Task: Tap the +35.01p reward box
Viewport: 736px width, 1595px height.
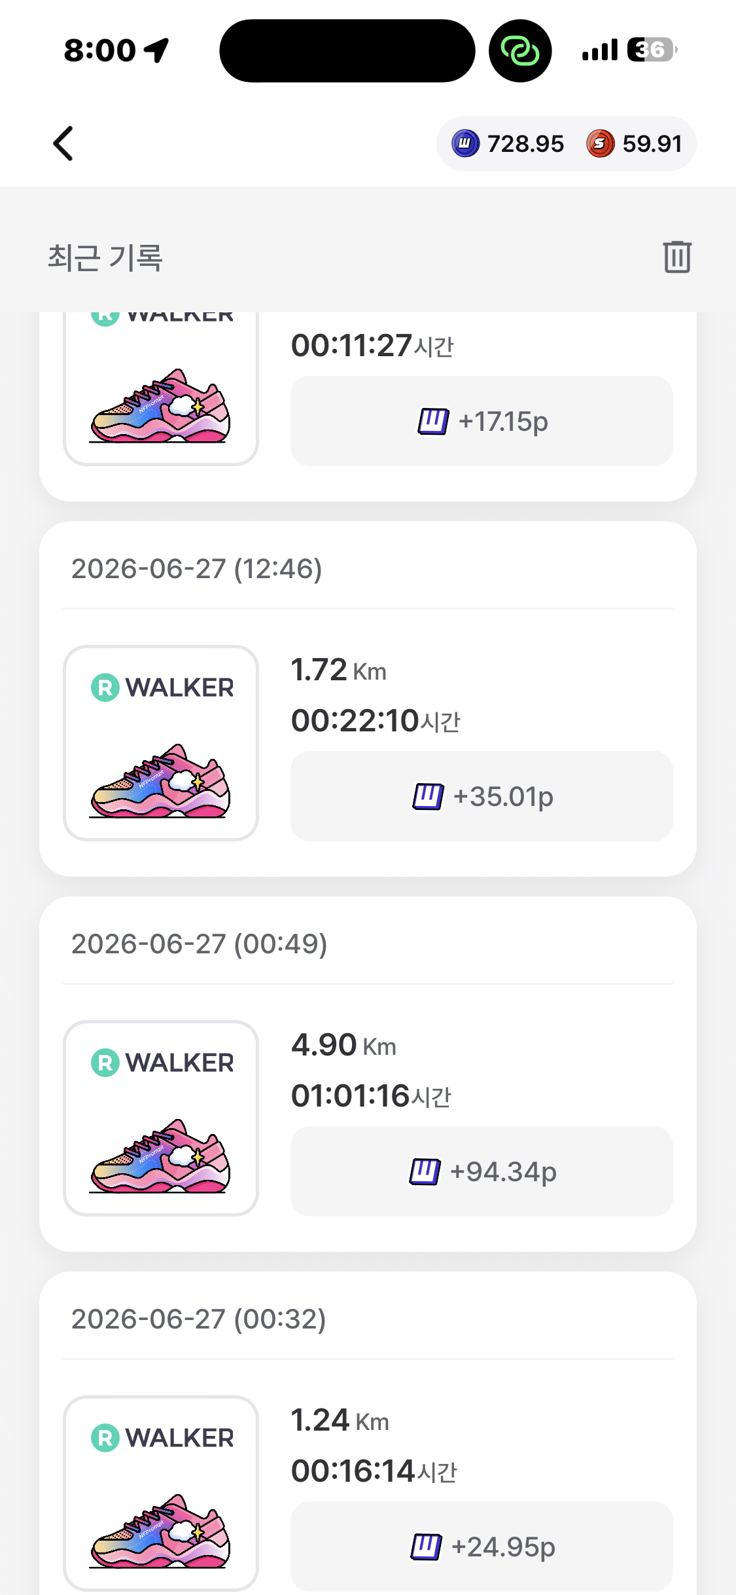Action: pyautogui.click(x=482, y=796)
